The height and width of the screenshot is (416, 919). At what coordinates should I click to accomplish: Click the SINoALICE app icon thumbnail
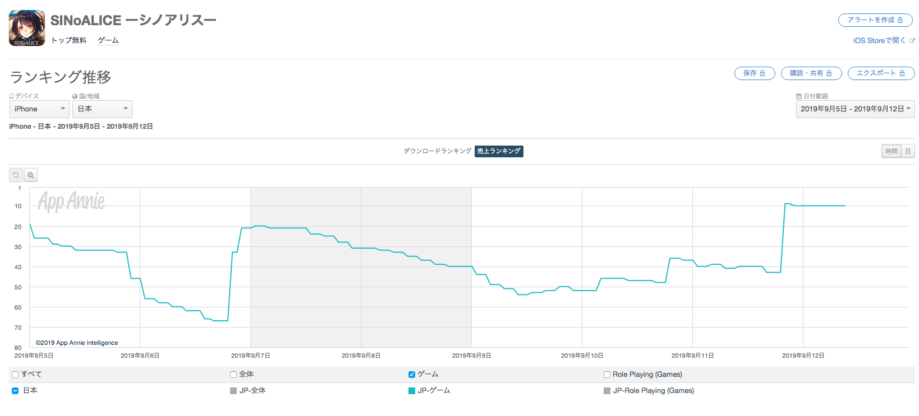[27, 28]
